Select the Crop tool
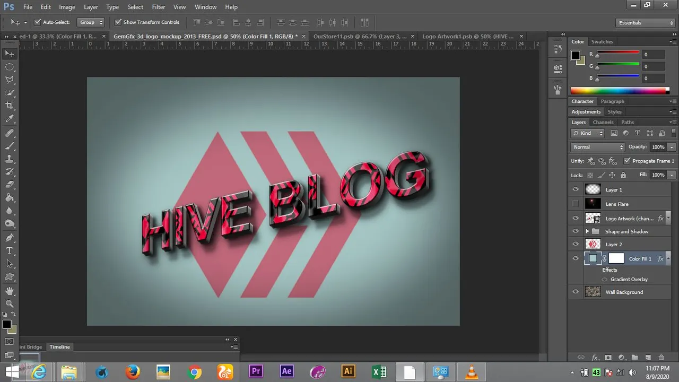The height and width of the screenshot is (382, 679). click(10, 106)
